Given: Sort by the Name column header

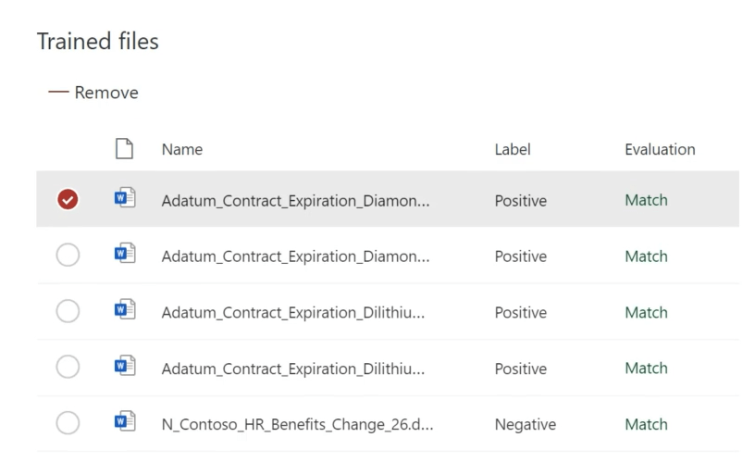Looking at the screenshot, I should click(x=182, y=149).
